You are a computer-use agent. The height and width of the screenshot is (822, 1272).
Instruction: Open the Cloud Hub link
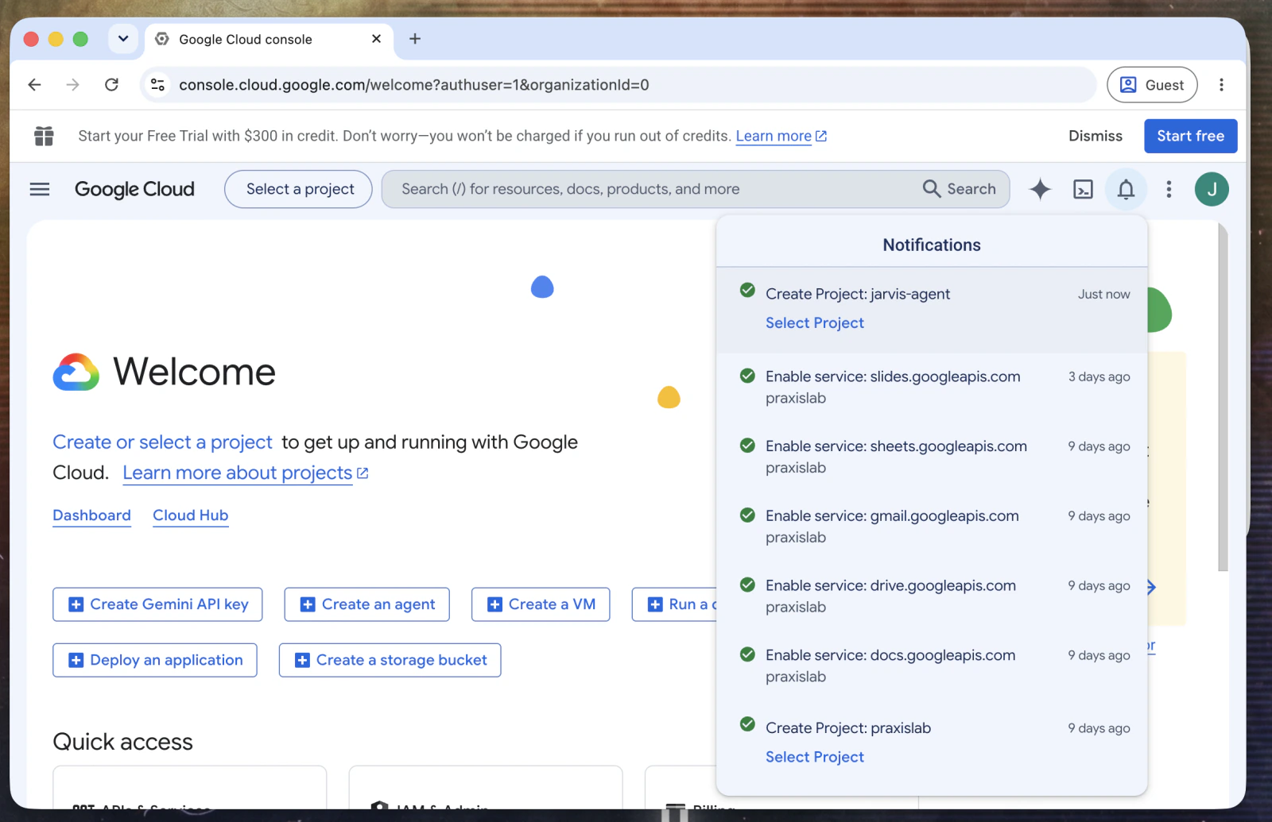click(x=190, y=515)
